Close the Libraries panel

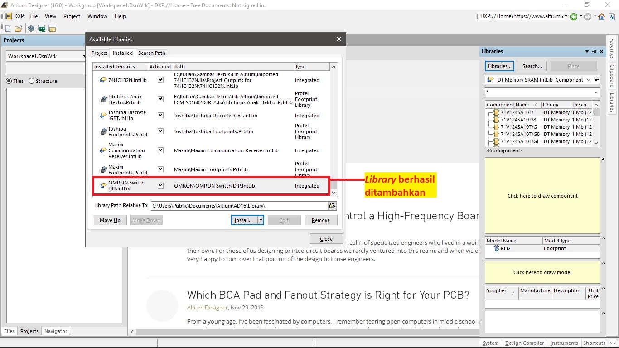(602, 51)
